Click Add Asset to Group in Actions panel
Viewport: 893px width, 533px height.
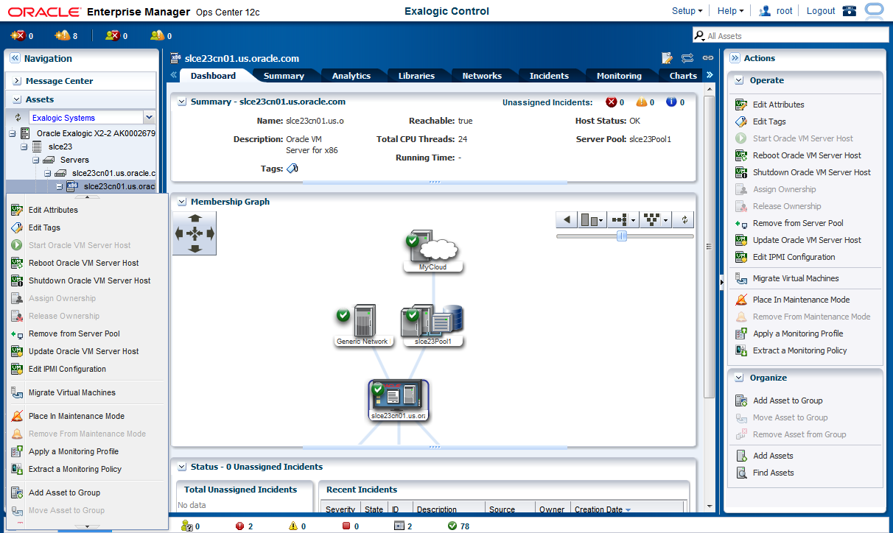788,400
